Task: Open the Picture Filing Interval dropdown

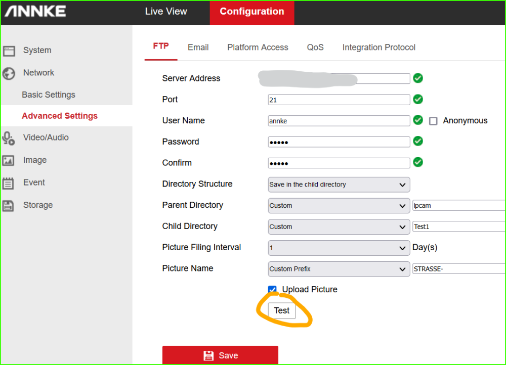Action: [x=339, y=248]
